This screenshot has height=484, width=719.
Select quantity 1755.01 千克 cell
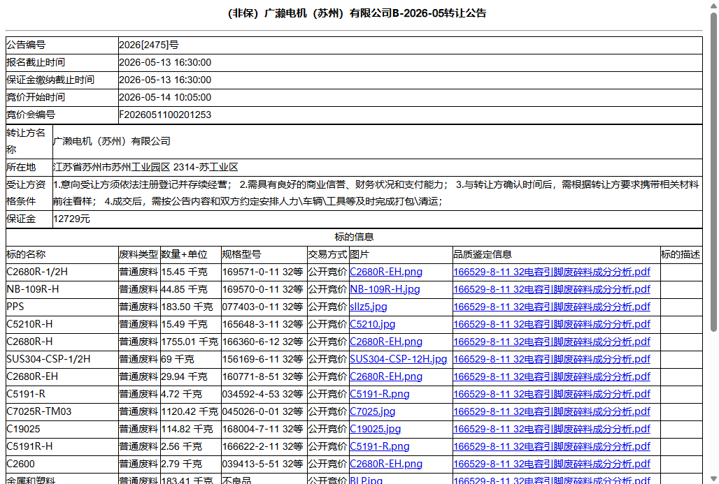(x=190, y=342)
